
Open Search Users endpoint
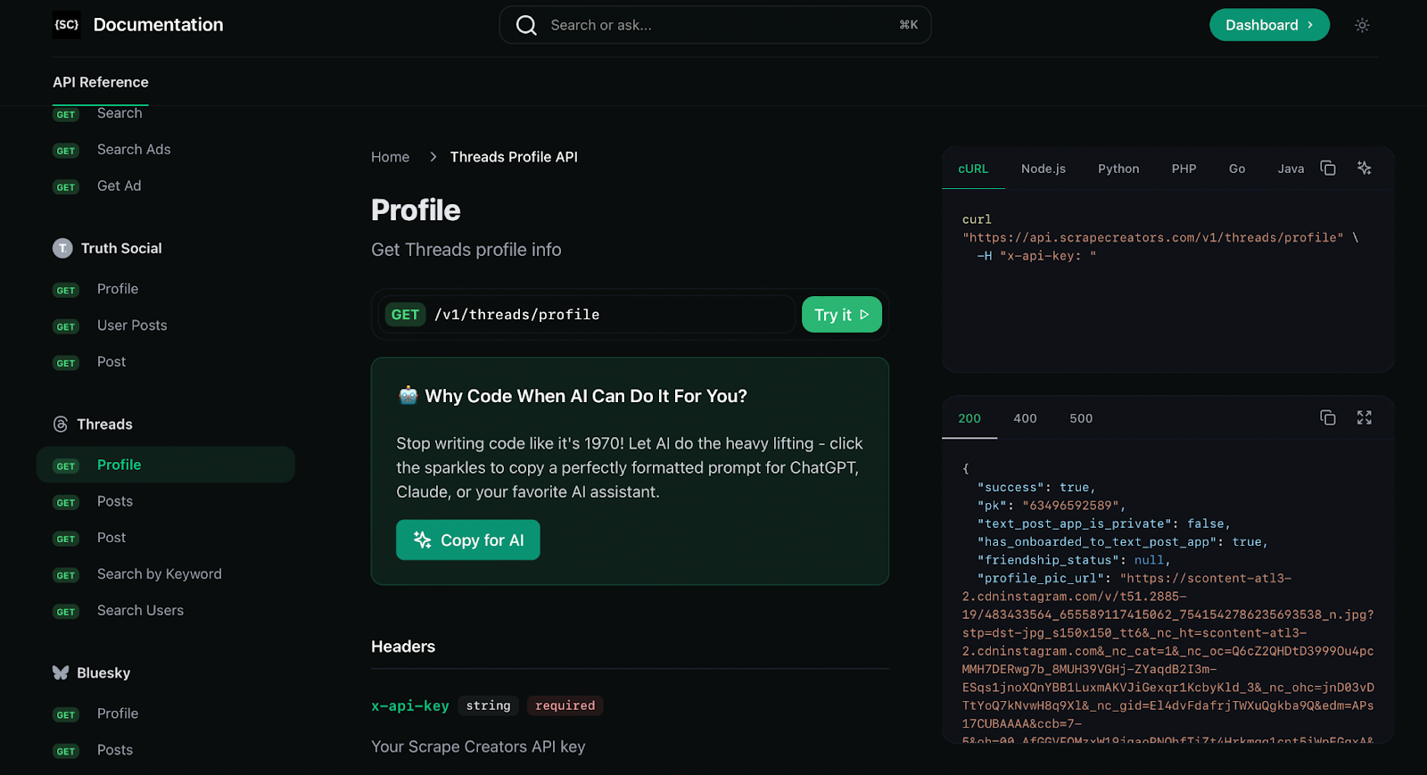point(140,611)
